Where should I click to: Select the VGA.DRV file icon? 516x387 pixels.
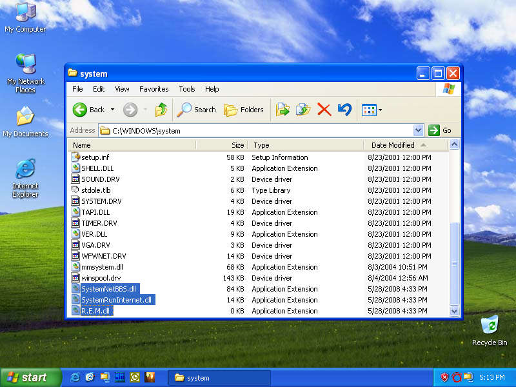point(75,245)
